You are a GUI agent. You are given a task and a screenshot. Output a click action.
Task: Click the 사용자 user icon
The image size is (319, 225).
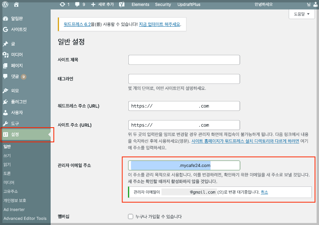pyautogui.click(x=5, y=112)
